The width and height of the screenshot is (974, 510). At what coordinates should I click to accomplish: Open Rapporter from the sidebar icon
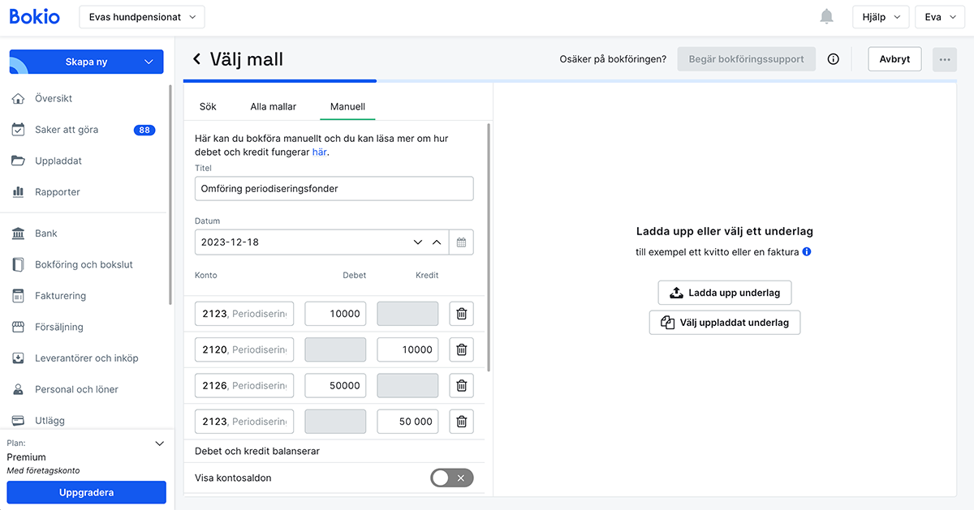(18, 191)
